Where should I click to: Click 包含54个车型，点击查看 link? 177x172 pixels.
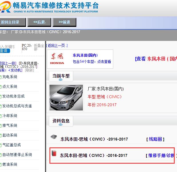(92, 62)
